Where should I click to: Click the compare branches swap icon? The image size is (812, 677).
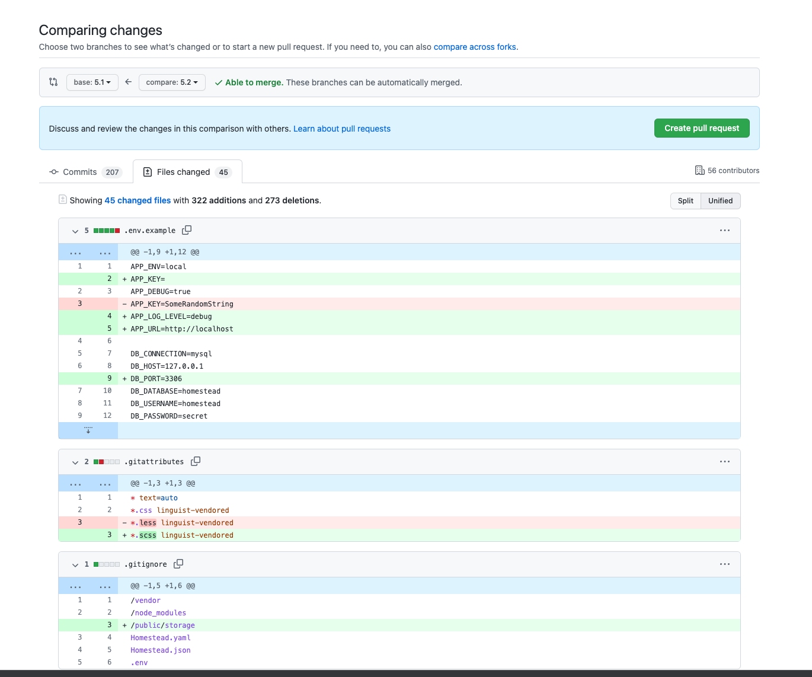53,82
